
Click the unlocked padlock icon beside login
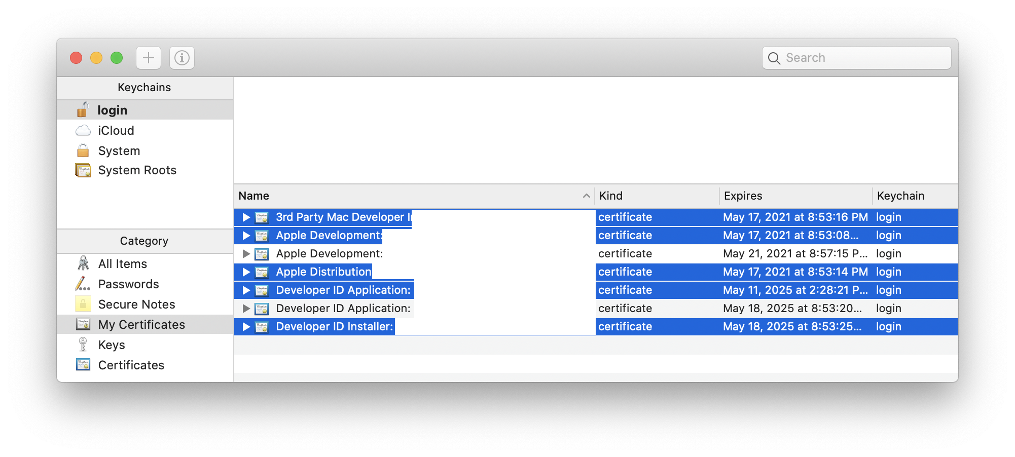83,109
